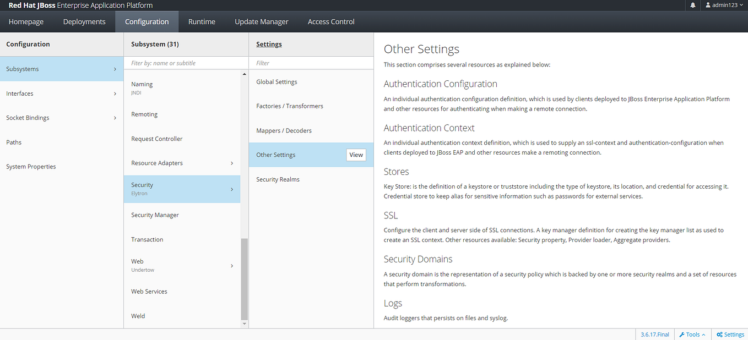Go to the Deployments tab
The image size is (748, 340).
(84, 21)
